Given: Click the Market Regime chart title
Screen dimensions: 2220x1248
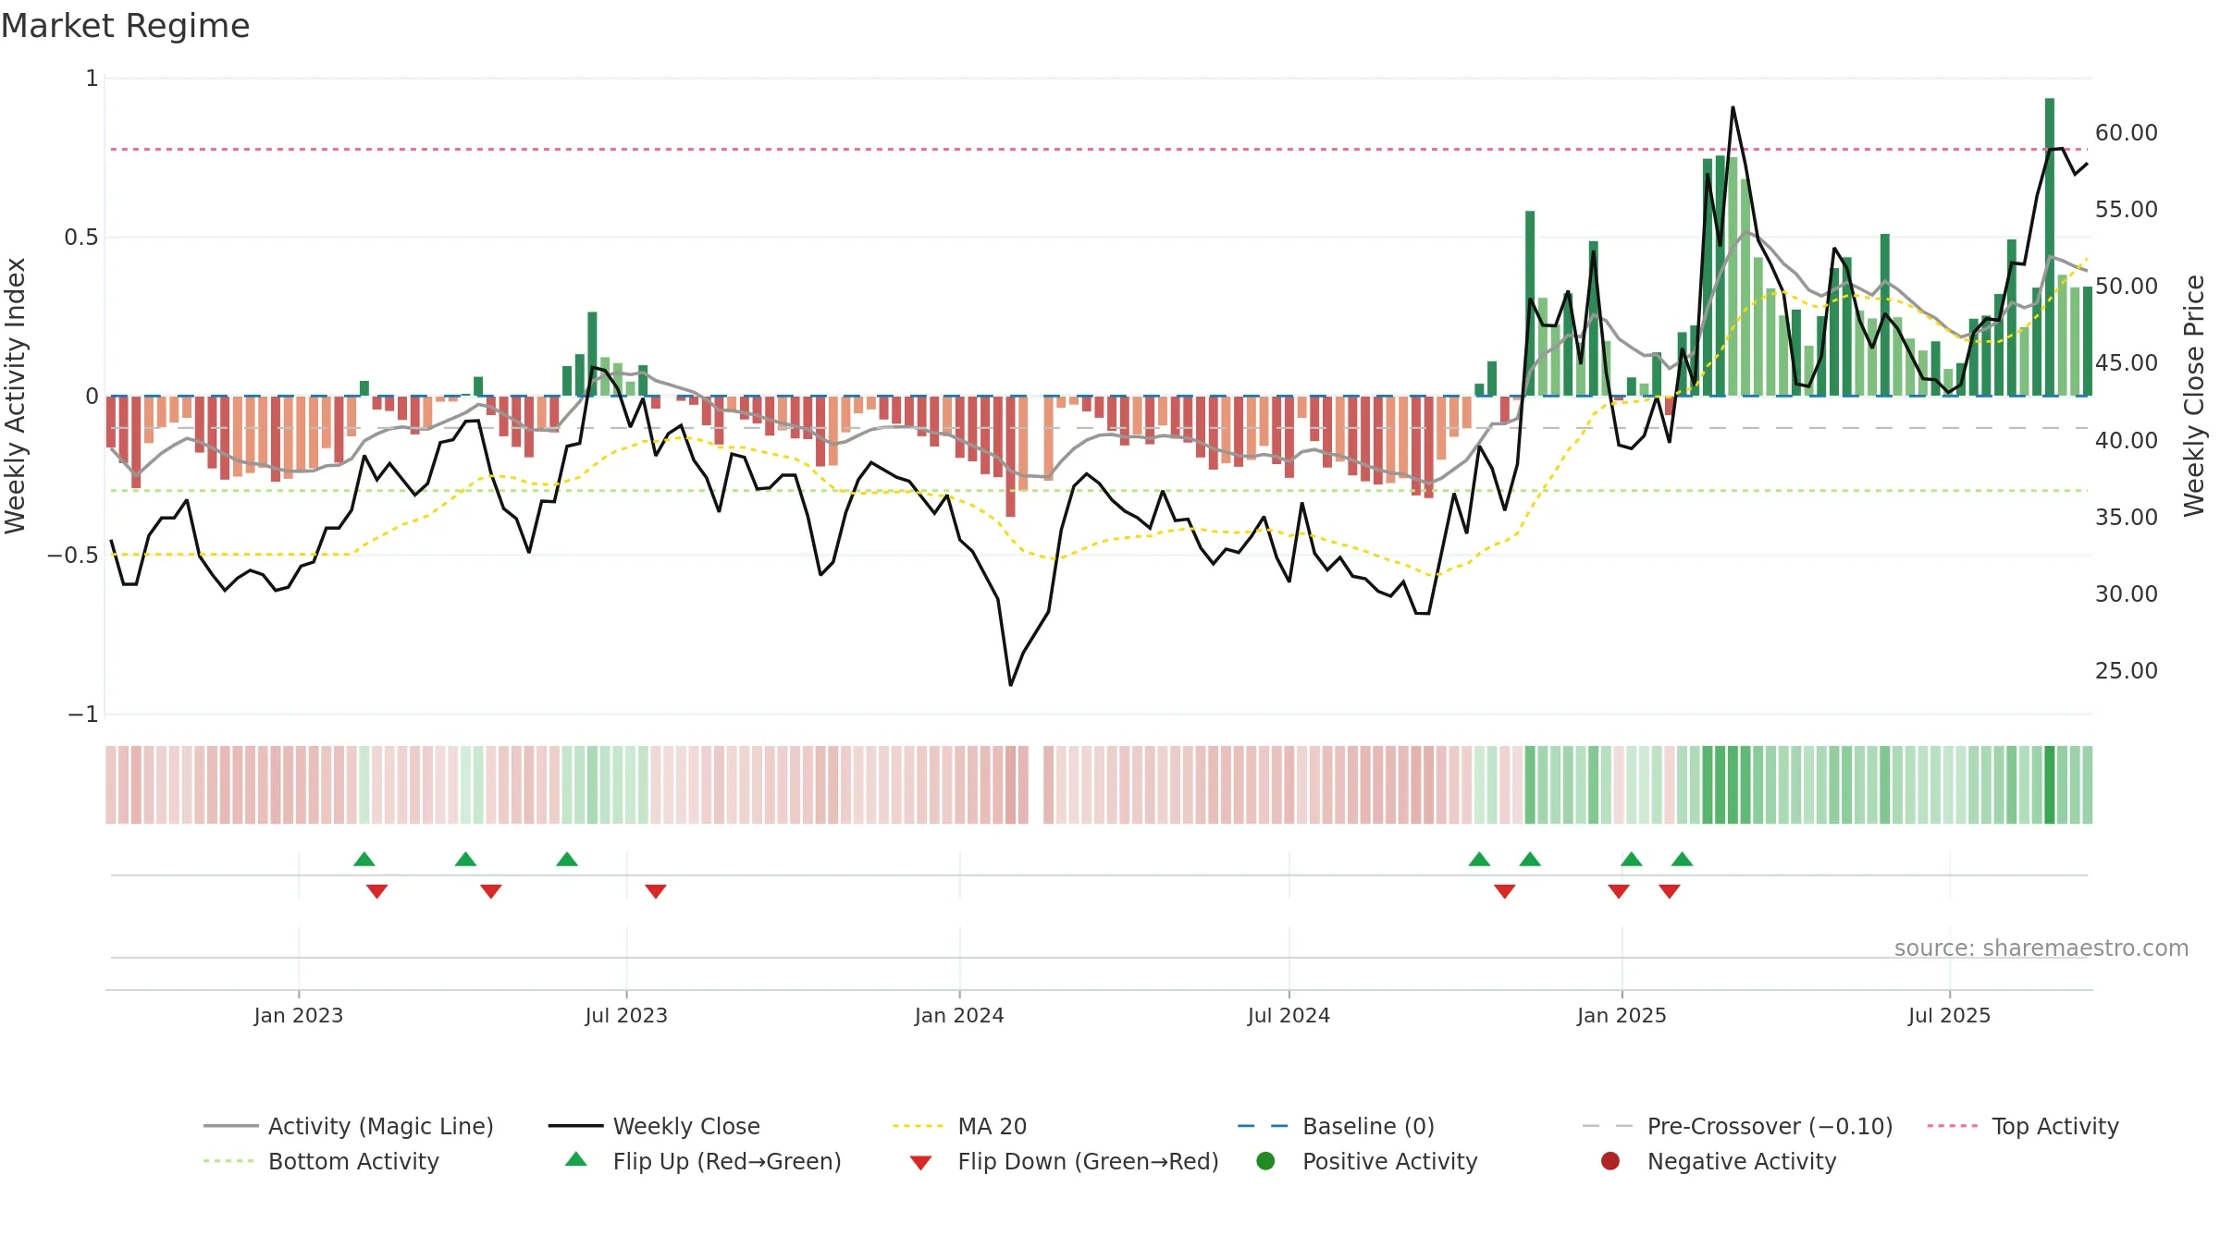Looking at the screenshot, I should pos(125,26).
